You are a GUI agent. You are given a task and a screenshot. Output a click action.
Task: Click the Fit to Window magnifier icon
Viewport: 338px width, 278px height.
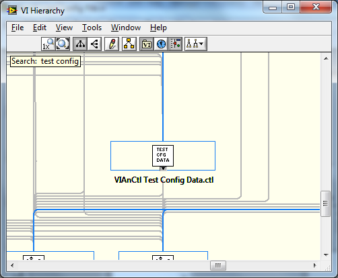[63, 44]
